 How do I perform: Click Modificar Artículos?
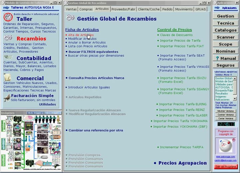click(x=82, y=39)
